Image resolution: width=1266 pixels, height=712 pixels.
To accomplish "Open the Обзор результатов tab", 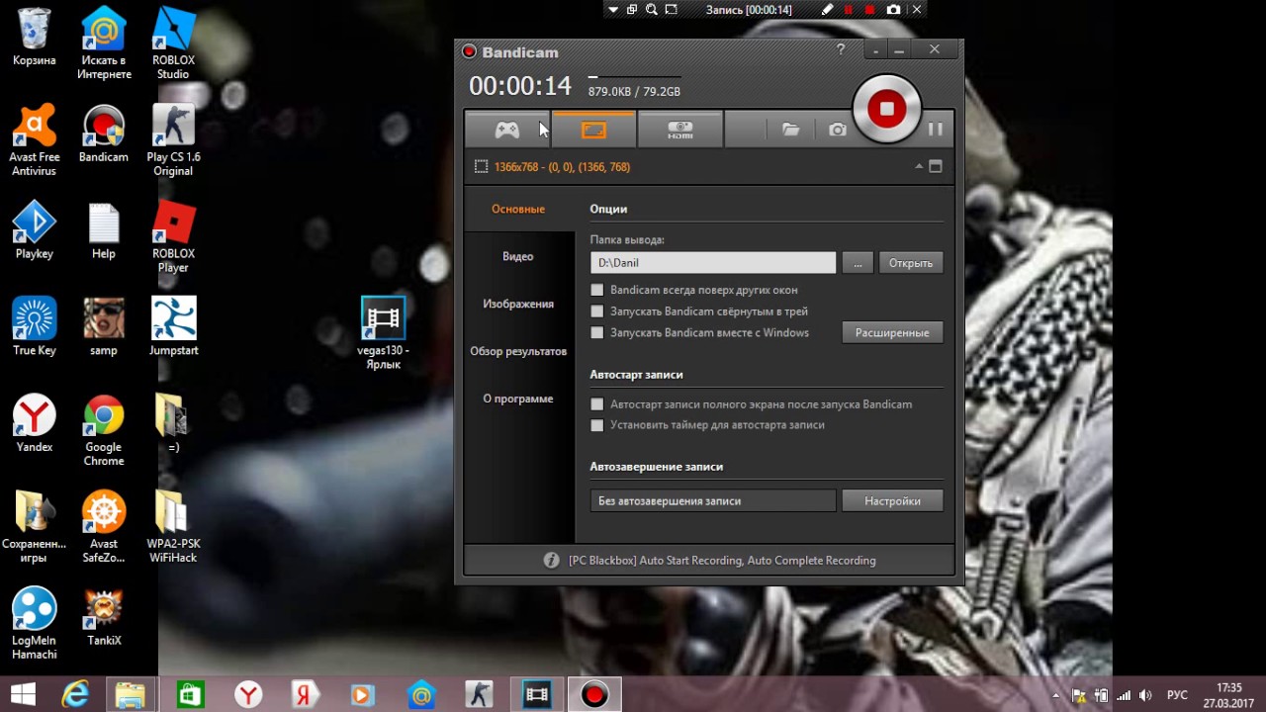I will (518, 351).
